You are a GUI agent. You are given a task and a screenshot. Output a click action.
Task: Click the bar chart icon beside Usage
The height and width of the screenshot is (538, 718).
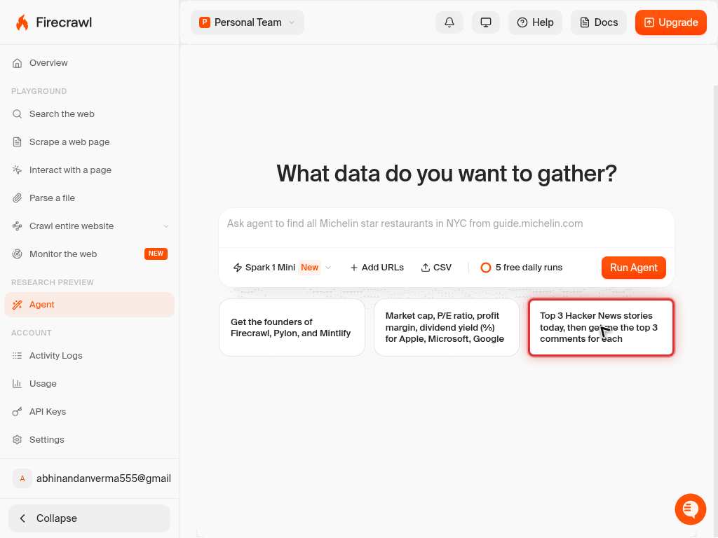pyautogui.click(x=17, y=383)
